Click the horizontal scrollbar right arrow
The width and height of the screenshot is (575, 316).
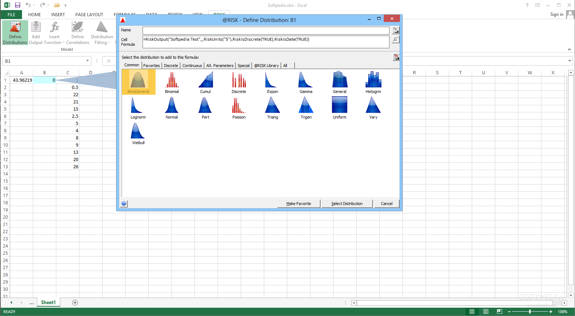pyautogui.click(x=564, y=303)
